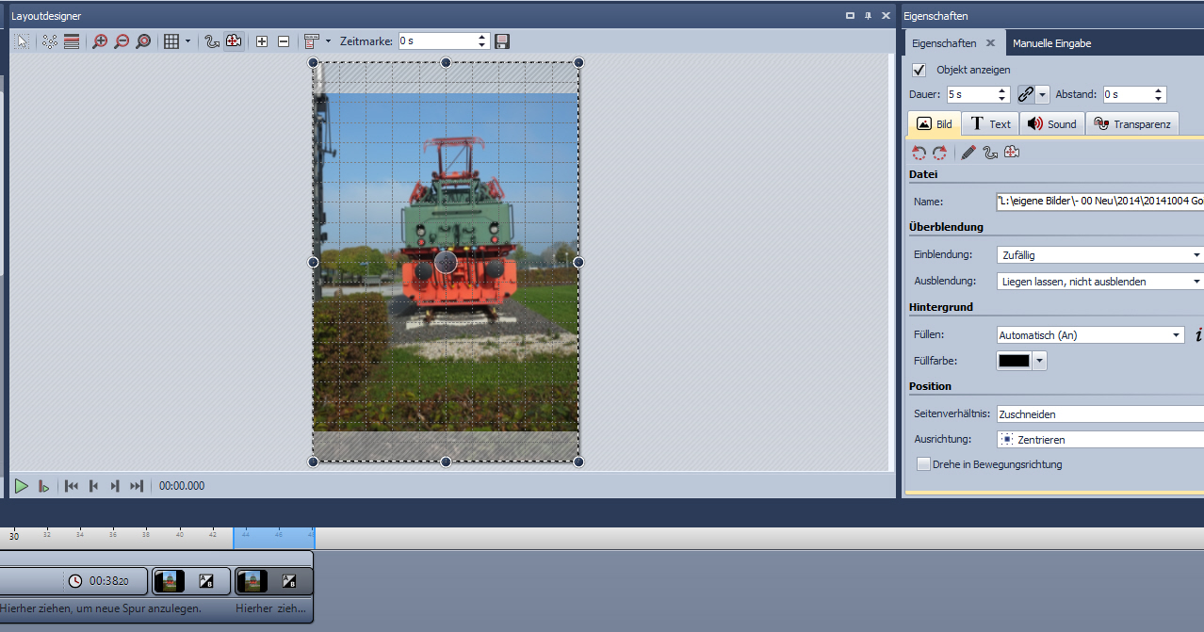Viewport: 1204px width, 632px height.
Task: Rotate image left with the counter-clockwise arrow
Action: 919,153
